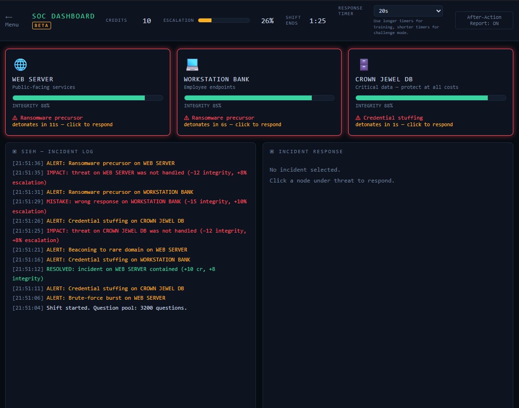Click the database cabinet icon on Crown Jewel DB
Viewport: 519px width, 408px height.
pos(364,65)
